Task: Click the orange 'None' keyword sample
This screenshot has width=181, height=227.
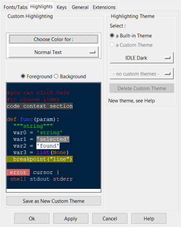Action: point(59,153)
